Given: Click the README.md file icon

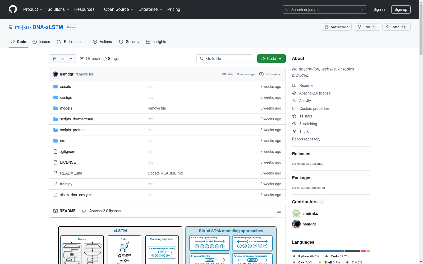Looking at the screenshot, I should (56, 173).
